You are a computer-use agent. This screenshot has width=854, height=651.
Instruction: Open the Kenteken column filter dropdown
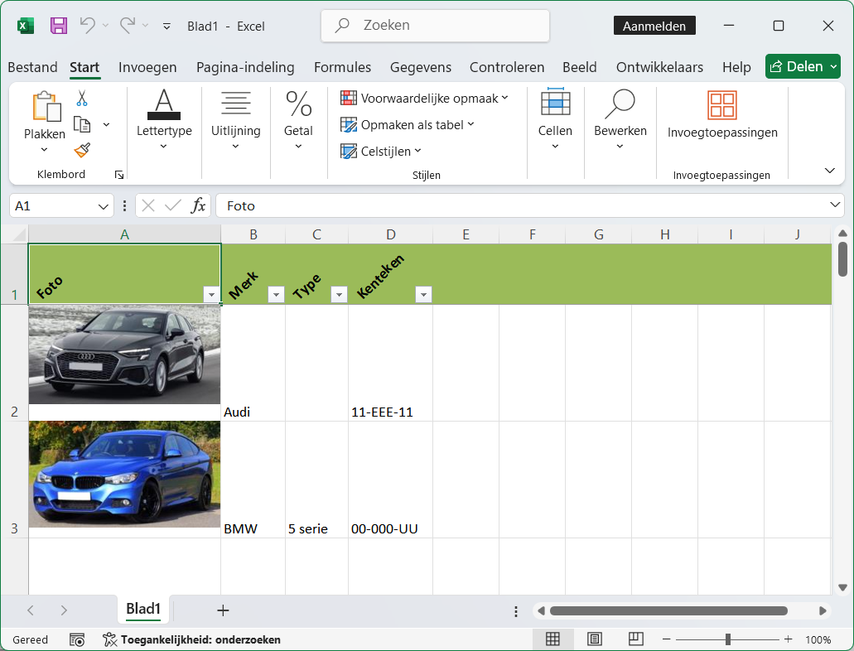423,295
